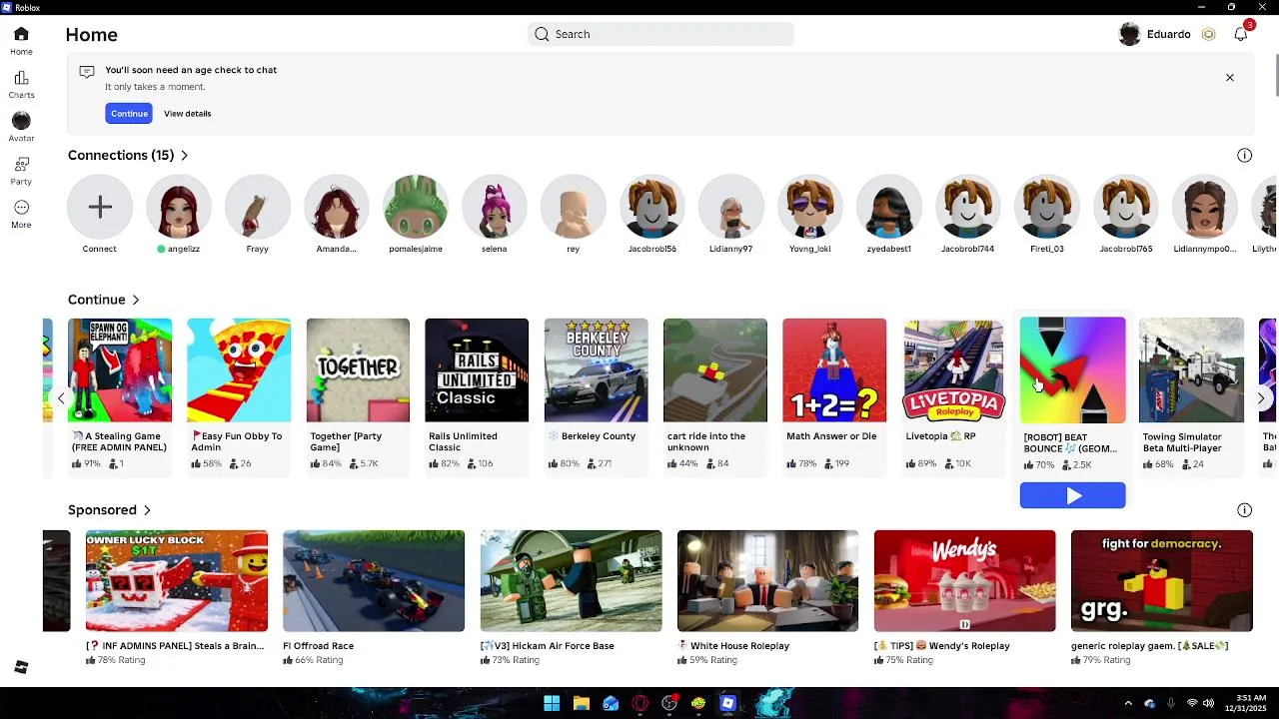This screenshot has width=1279, height=719.
Task: Click the taskbar volume icon
Action: 1208,704
